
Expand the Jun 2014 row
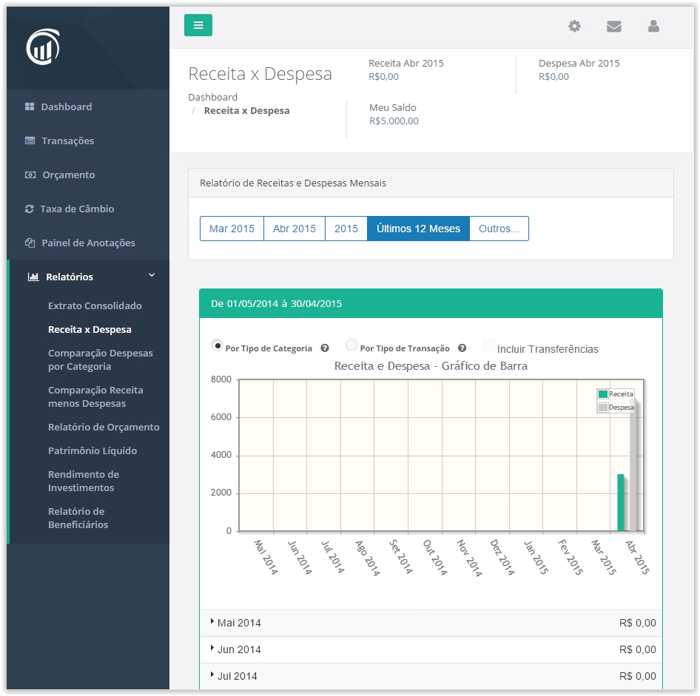pyautogui.click(x=213, y=649)
